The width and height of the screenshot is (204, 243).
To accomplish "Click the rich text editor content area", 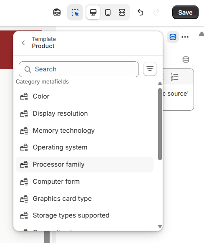I will pyautogui.click(x=178, y=98).
